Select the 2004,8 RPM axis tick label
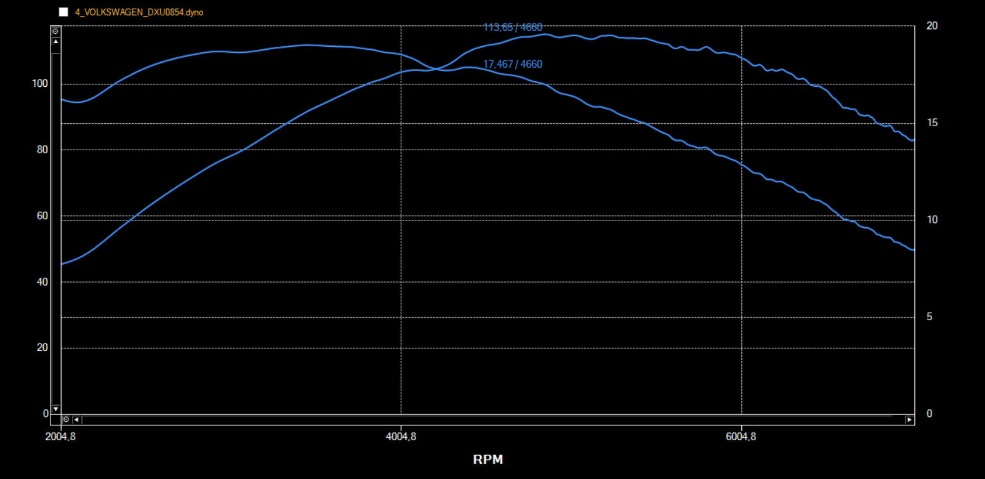This screenshot has height=479, width=985. [60, 437]
